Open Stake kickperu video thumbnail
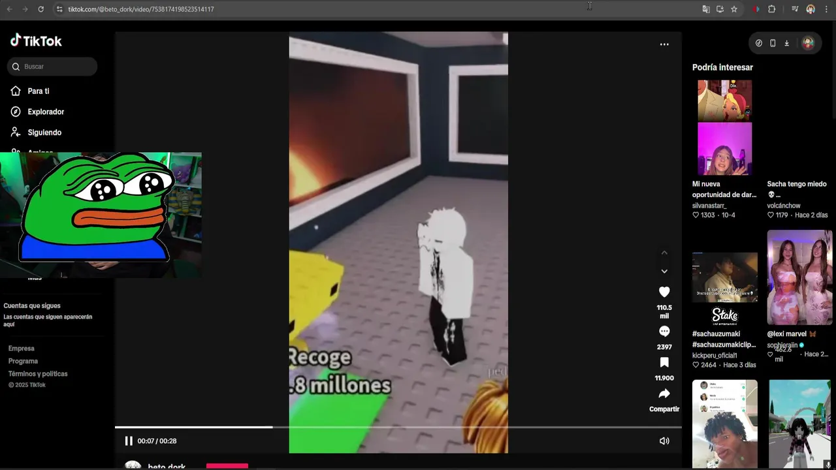 pyautogui.click(x=725, y=289)
